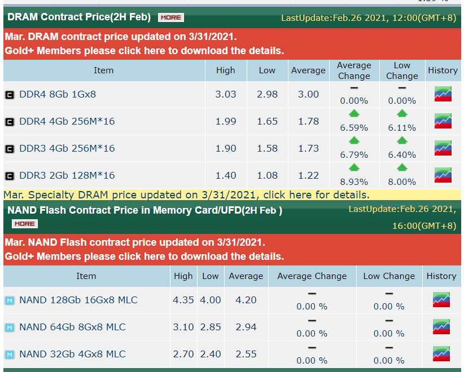The image size is (464, 372).
Task: Click DRAM Contract Price(2H Feb) section title
Action: pos(79,17)
